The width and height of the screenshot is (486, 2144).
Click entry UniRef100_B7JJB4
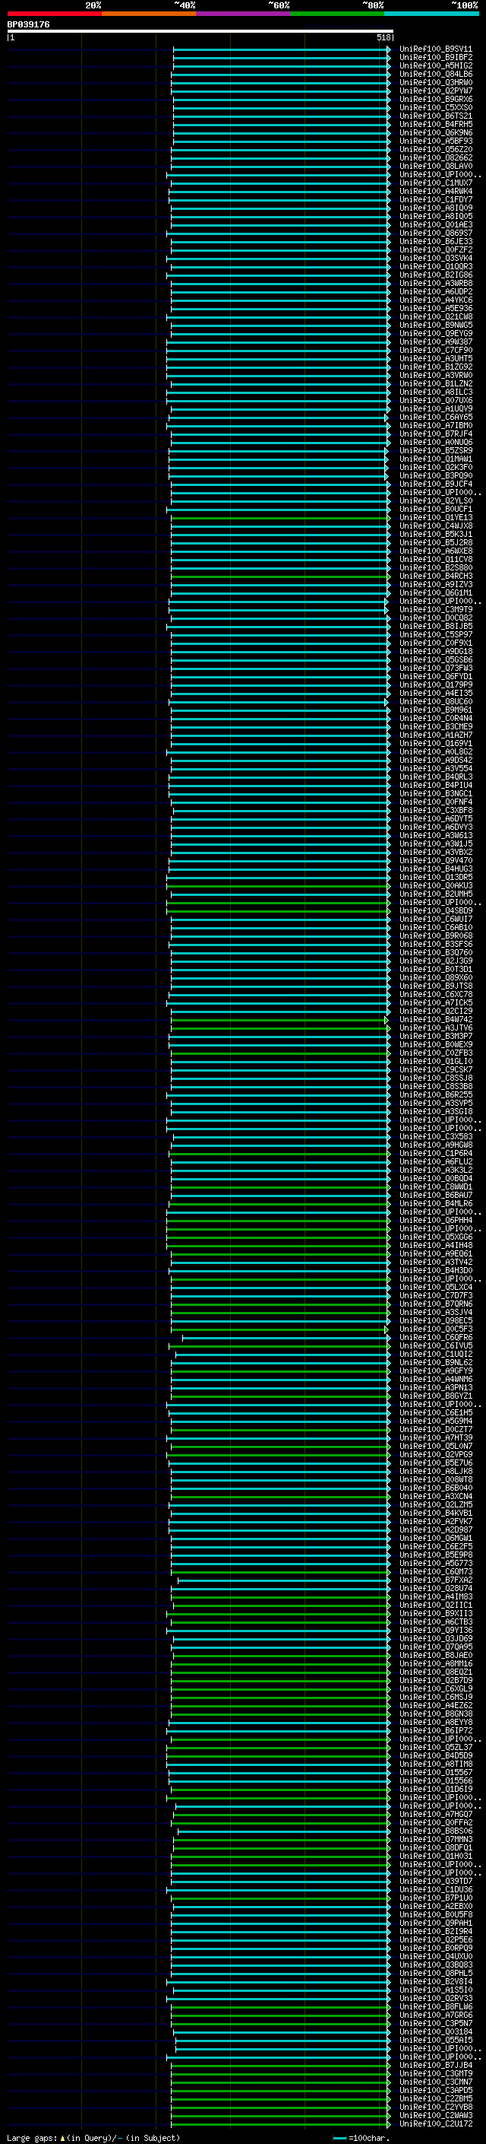click(x=435, y=2066)
